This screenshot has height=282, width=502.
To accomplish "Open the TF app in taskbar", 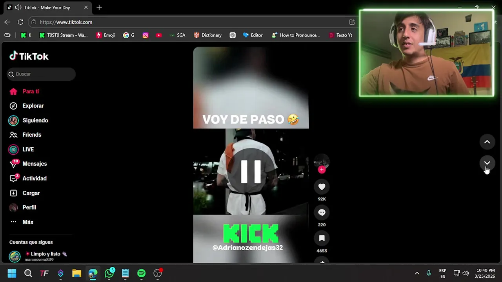I will (x=44, y=273).
